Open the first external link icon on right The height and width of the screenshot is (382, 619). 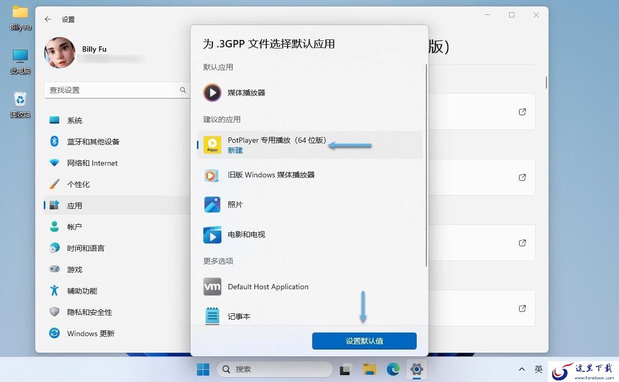(x=522, y=112)
